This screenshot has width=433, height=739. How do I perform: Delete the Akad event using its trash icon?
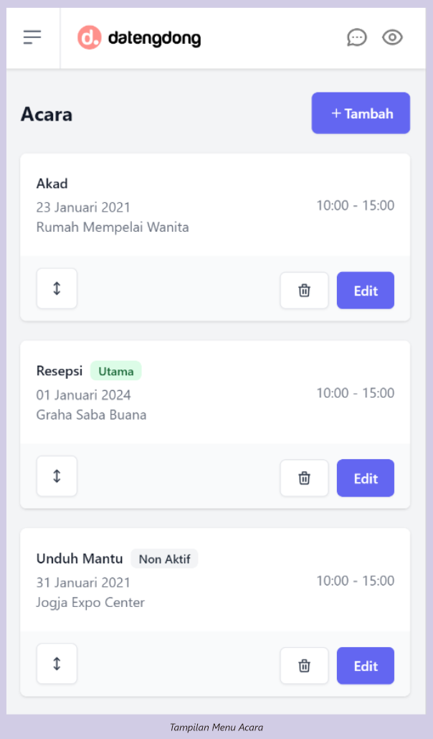[304, 290]
